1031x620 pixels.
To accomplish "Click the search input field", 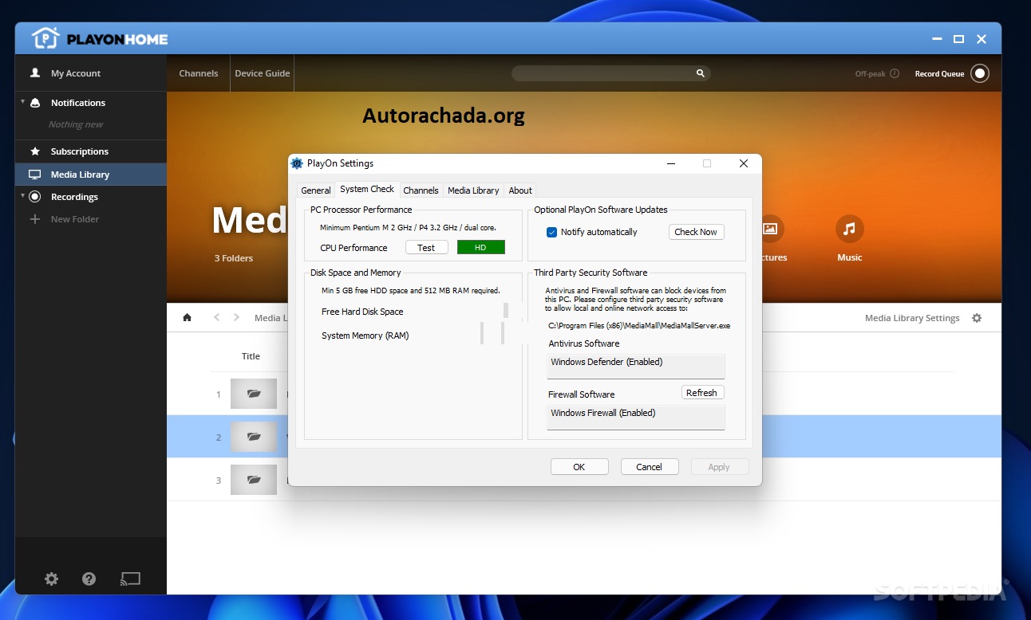I will click(x=602, y=73).
